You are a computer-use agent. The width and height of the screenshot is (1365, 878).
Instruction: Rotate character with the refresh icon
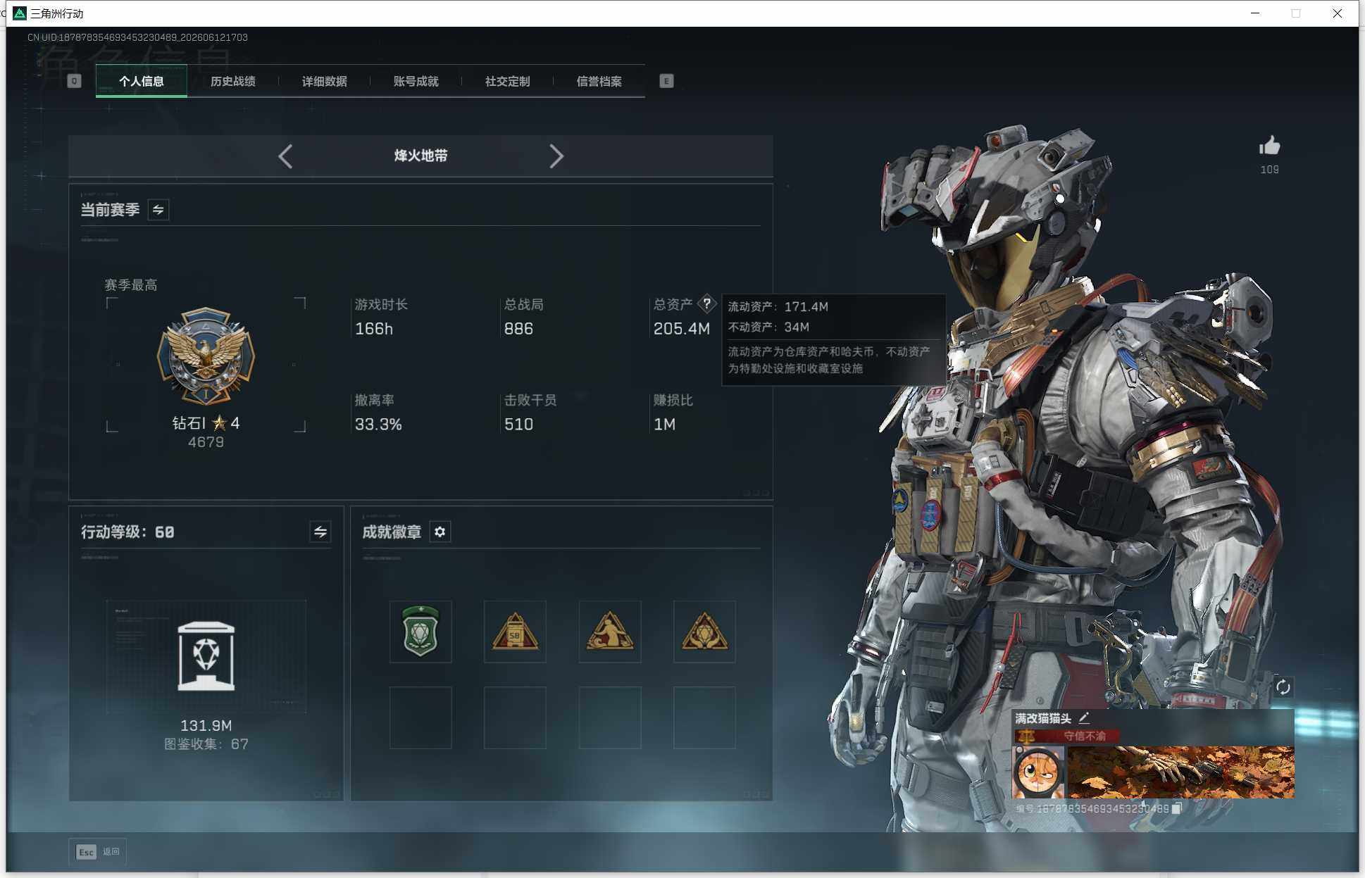(1283, 687)
